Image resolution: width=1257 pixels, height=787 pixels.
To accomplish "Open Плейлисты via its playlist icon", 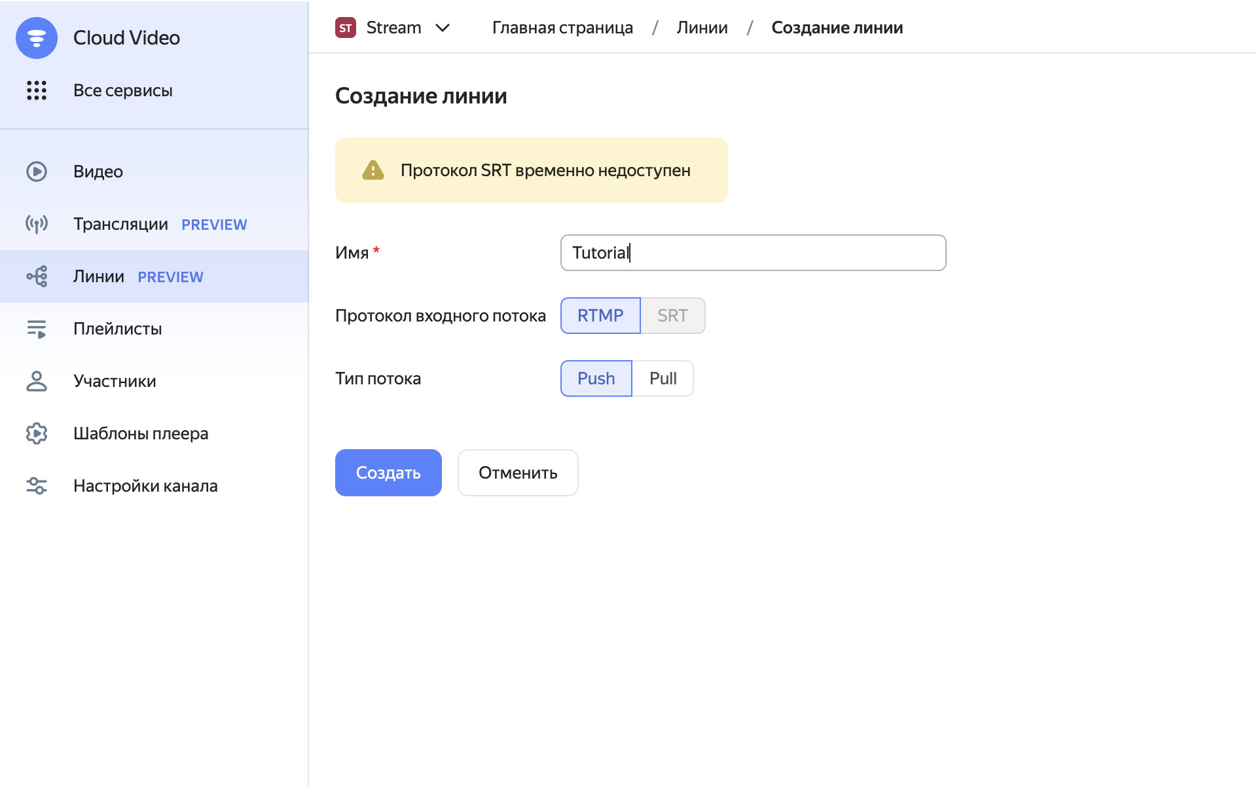I will tap(37, 329).
